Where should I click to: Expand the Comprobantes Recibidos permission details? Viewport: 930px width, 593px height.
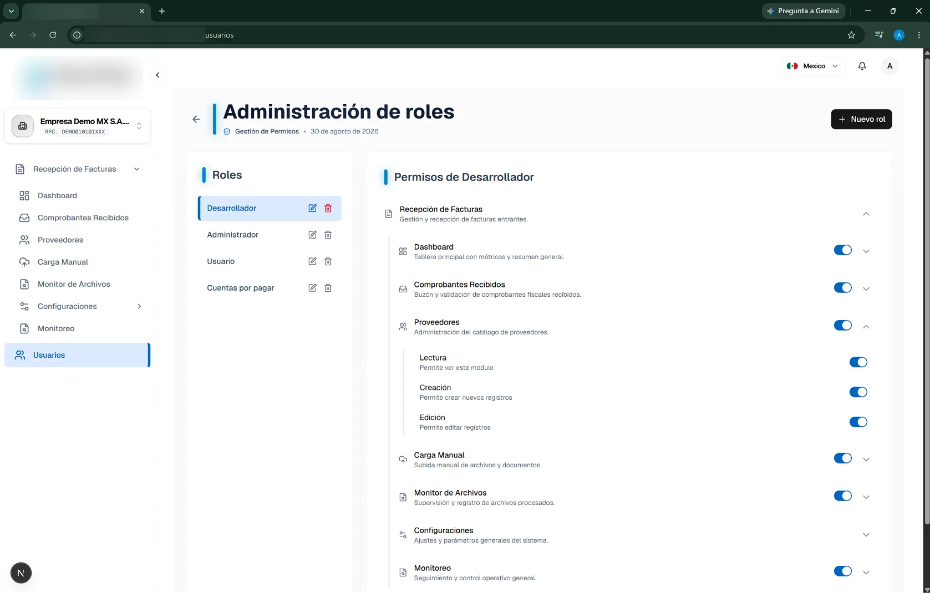click(x=866, y=289)
